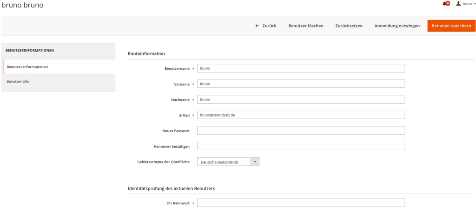Click the Anmeldung erzwingen button
Viewport: 476px width, 212px height.
[397, 26]
